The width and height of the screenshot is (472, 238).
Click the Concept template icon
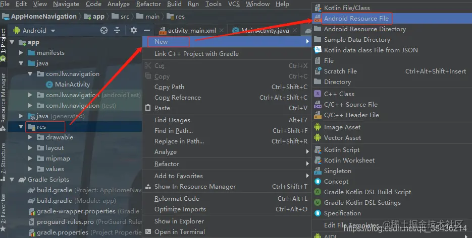tap(318, 181)
